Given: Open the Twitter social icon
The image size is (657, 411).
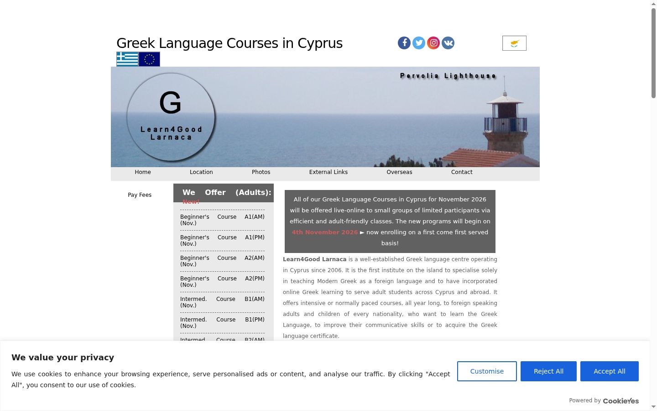Looking at the screenshot, I should click(x=419, y=43).
